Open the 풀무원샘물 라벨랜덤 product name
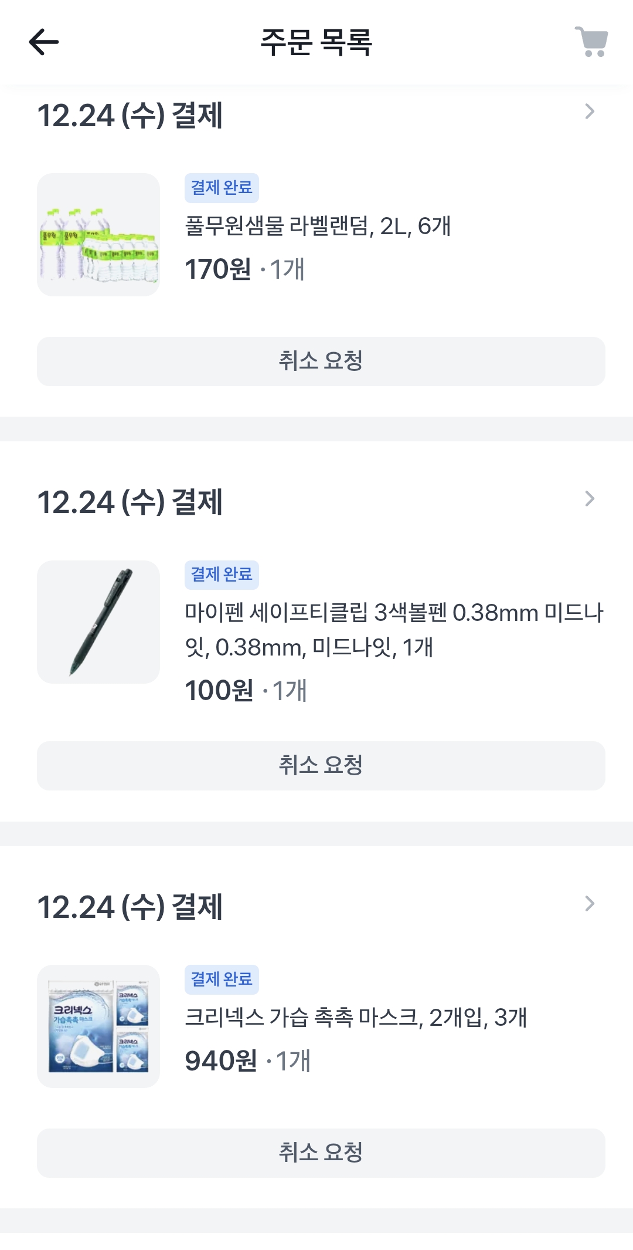633x1250 pixels. 318,226
